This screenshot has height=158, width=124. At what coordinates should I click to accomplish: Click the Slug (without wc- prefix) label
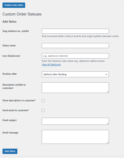point(16,31)
